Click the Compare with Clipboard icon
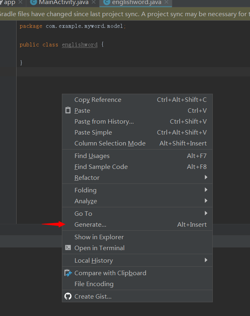 pos(68,273)
